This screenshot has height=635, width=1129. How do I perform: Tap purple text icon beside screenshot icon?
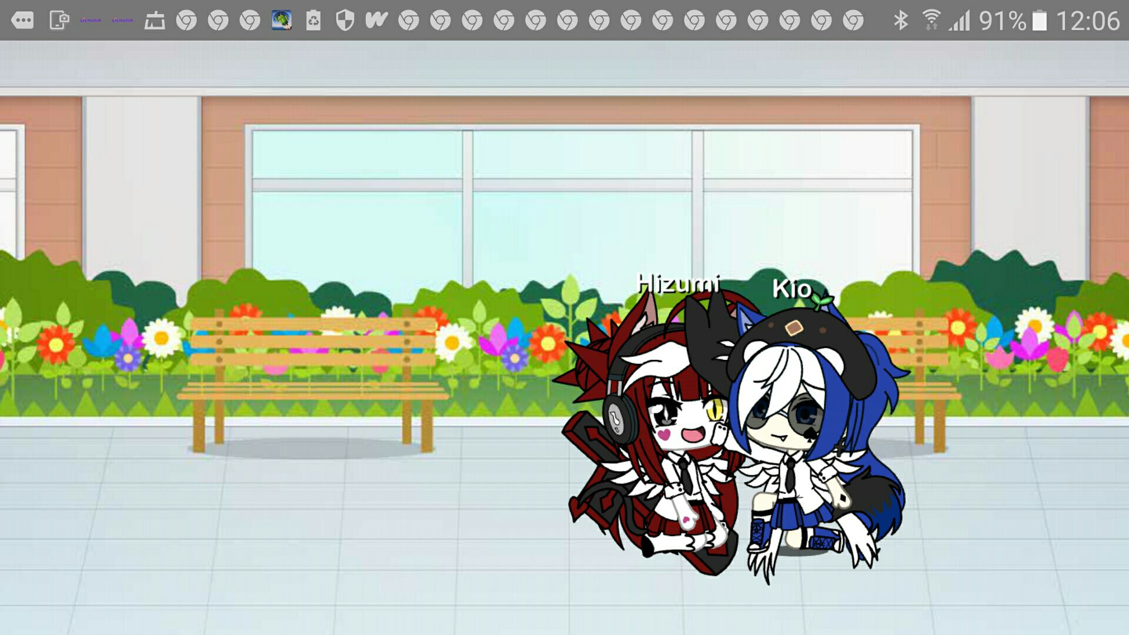[x=91, y=21]
